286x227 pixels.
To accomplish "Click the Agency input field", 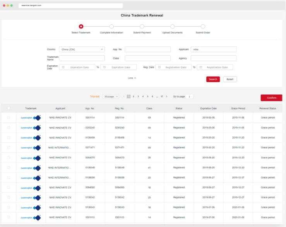I will click(x=214, y=58).
